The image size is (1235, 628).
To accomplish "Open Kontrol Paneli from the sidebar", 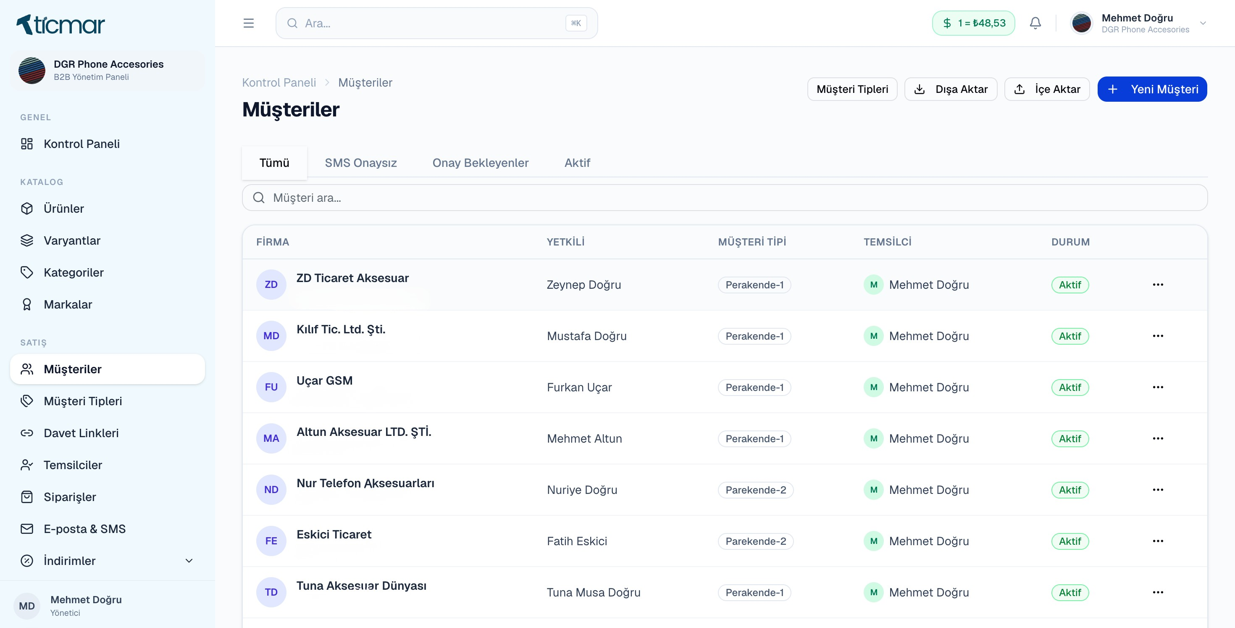I will click(x=108, y=144).
